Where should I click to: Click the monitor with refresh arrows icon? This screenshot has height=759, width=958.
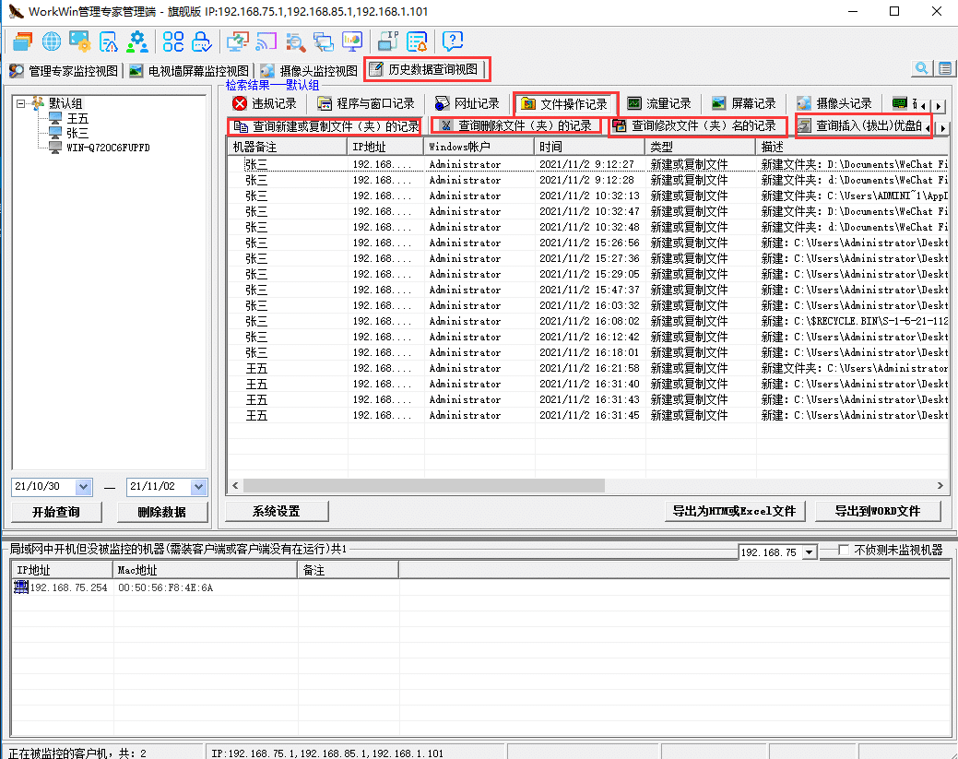(x=237, y=42)
